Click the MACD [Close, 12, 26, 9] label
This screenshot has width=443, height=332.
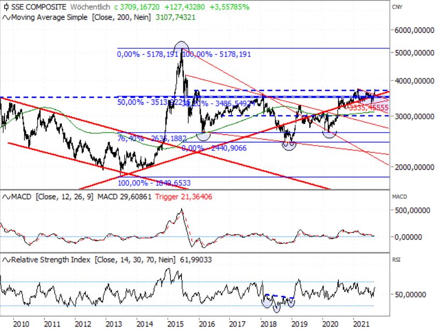tap(52, 197)
